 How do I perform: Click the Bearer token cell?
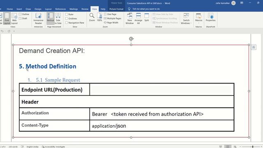[x=162, y=114]
